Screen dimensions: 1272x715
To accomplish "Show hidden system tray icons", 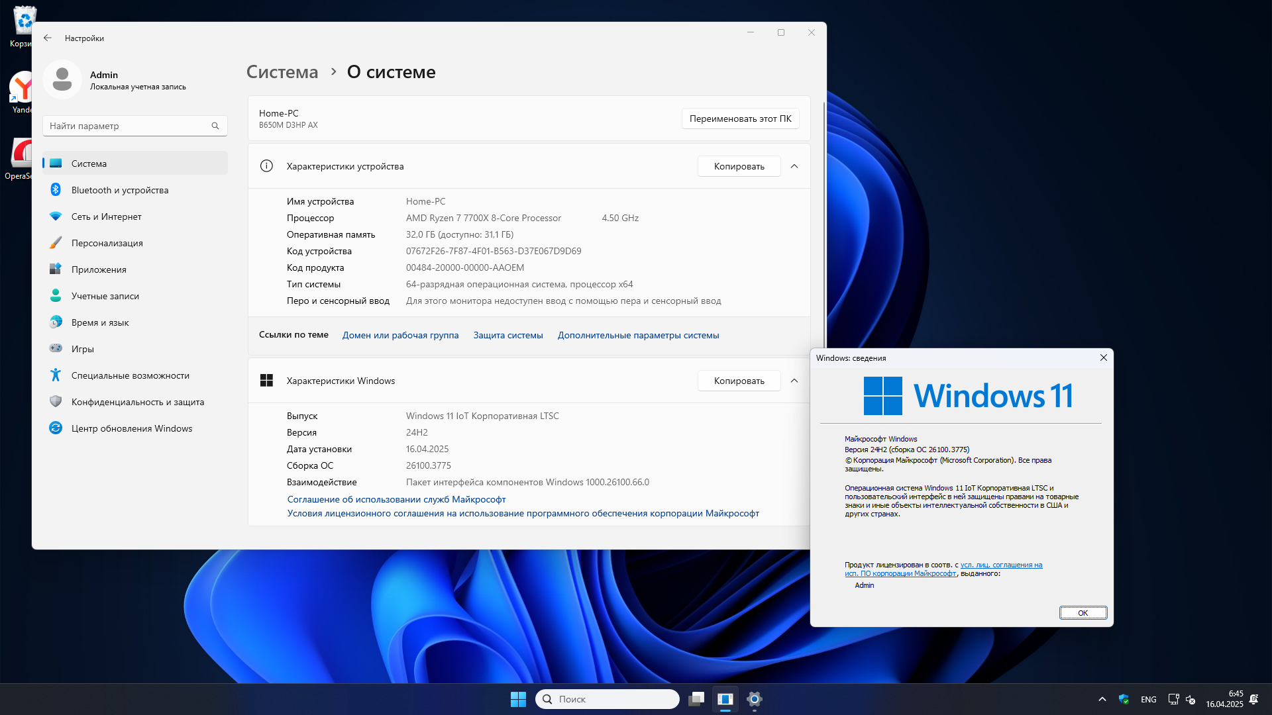I will [x=1102, y=699].
